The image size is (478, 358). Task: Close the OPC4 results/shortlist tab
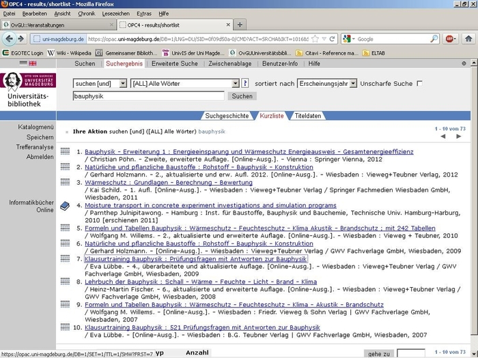point(228,25)
